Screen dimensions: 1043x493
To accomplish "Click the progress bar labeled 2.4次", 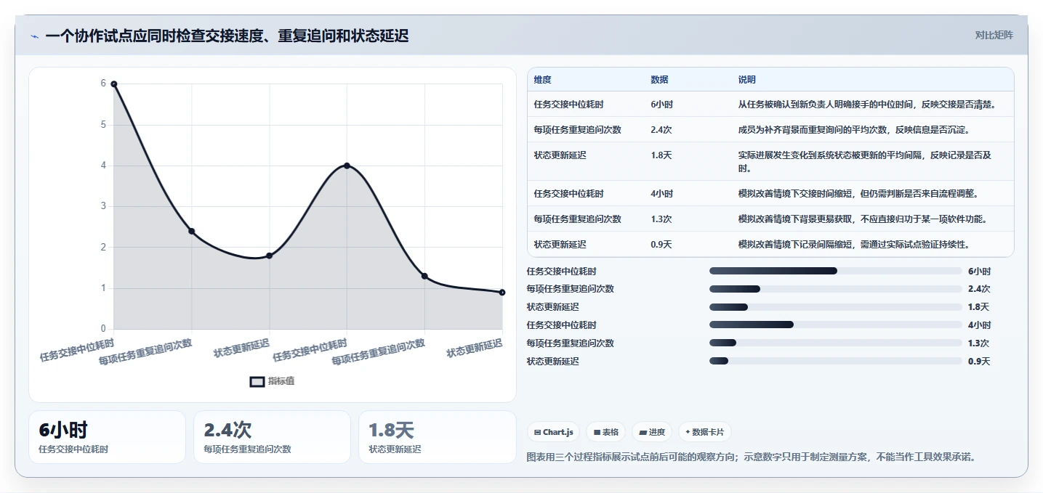I will (836, 289).
